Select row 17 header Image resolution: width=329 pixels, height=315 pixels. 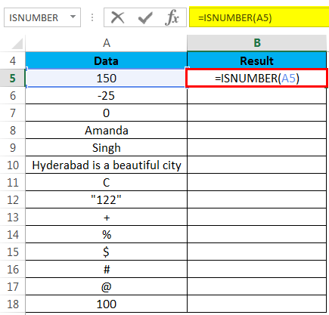point(13,286)
